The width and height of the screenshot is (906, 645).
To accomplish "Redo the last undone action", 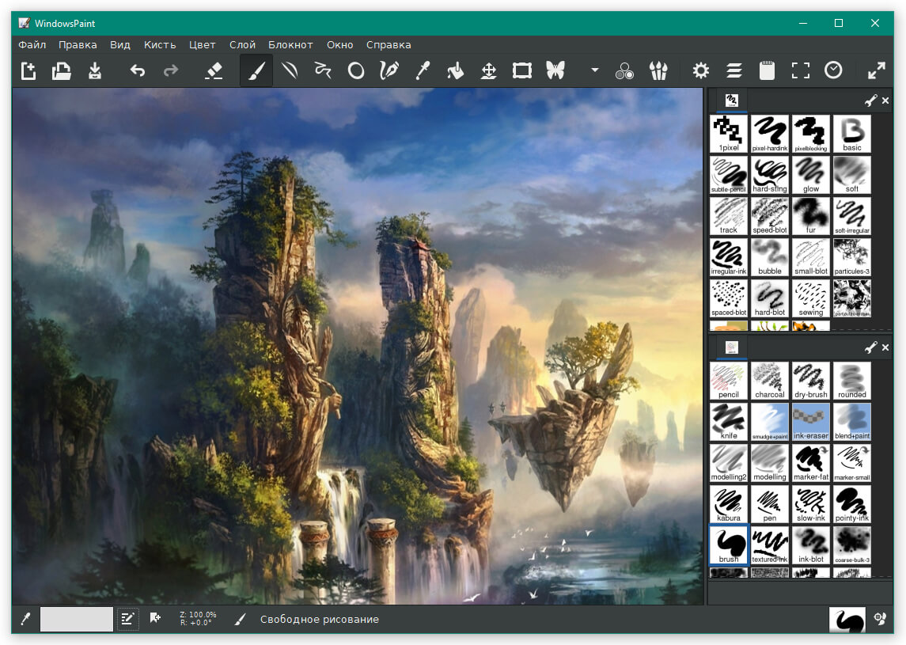I will 171,71.
